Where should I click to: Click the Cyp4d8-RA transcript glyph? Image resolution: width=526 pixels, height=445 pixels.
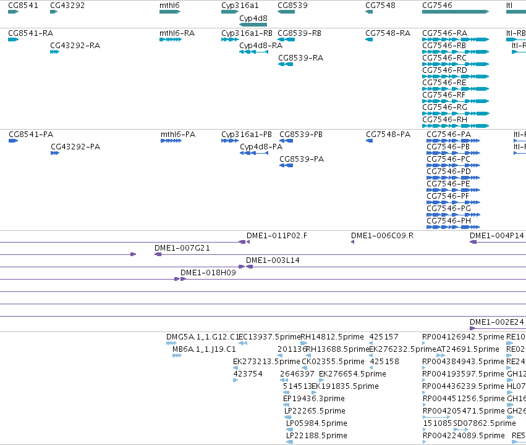coord(253,52)
